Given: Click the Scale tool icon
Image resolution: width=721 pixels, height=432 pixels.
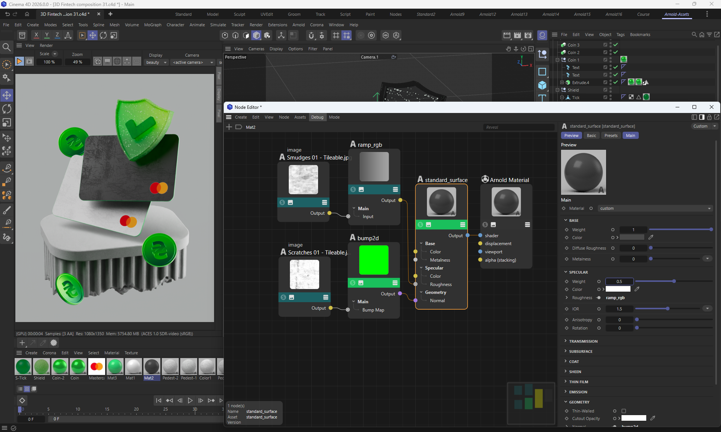Looking at the screenshot, I should (x=7, y=123).
